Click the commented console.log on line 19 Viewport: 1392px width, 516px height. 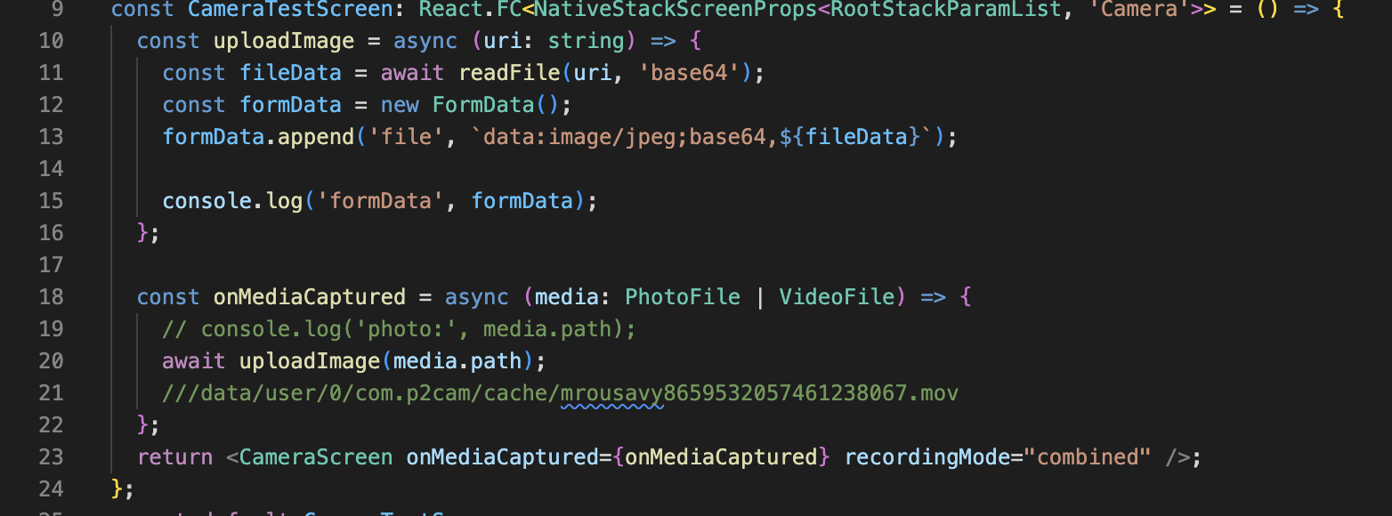point(400,329)
